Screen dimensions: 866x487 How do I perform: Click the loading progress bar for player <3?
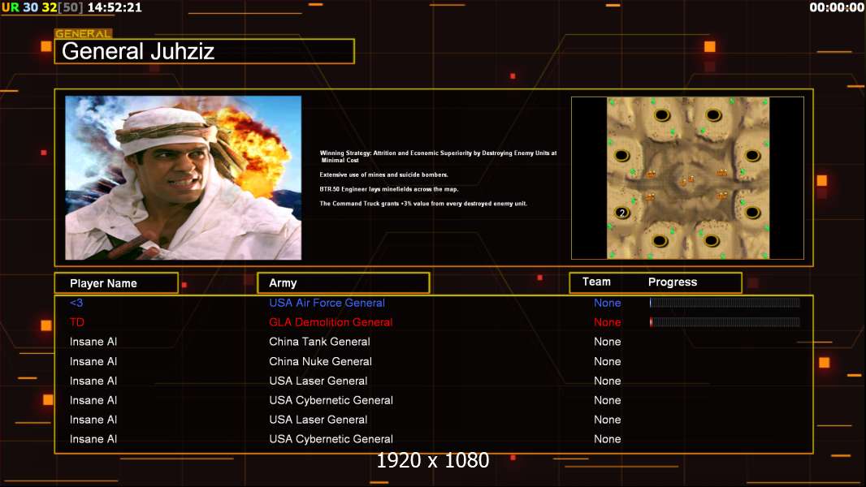725,302
